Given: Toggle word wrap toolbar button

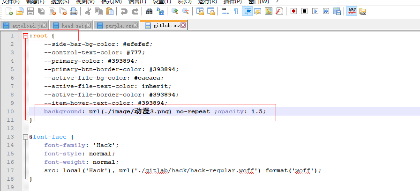Looking at the screenshot, I should point(225,11).
